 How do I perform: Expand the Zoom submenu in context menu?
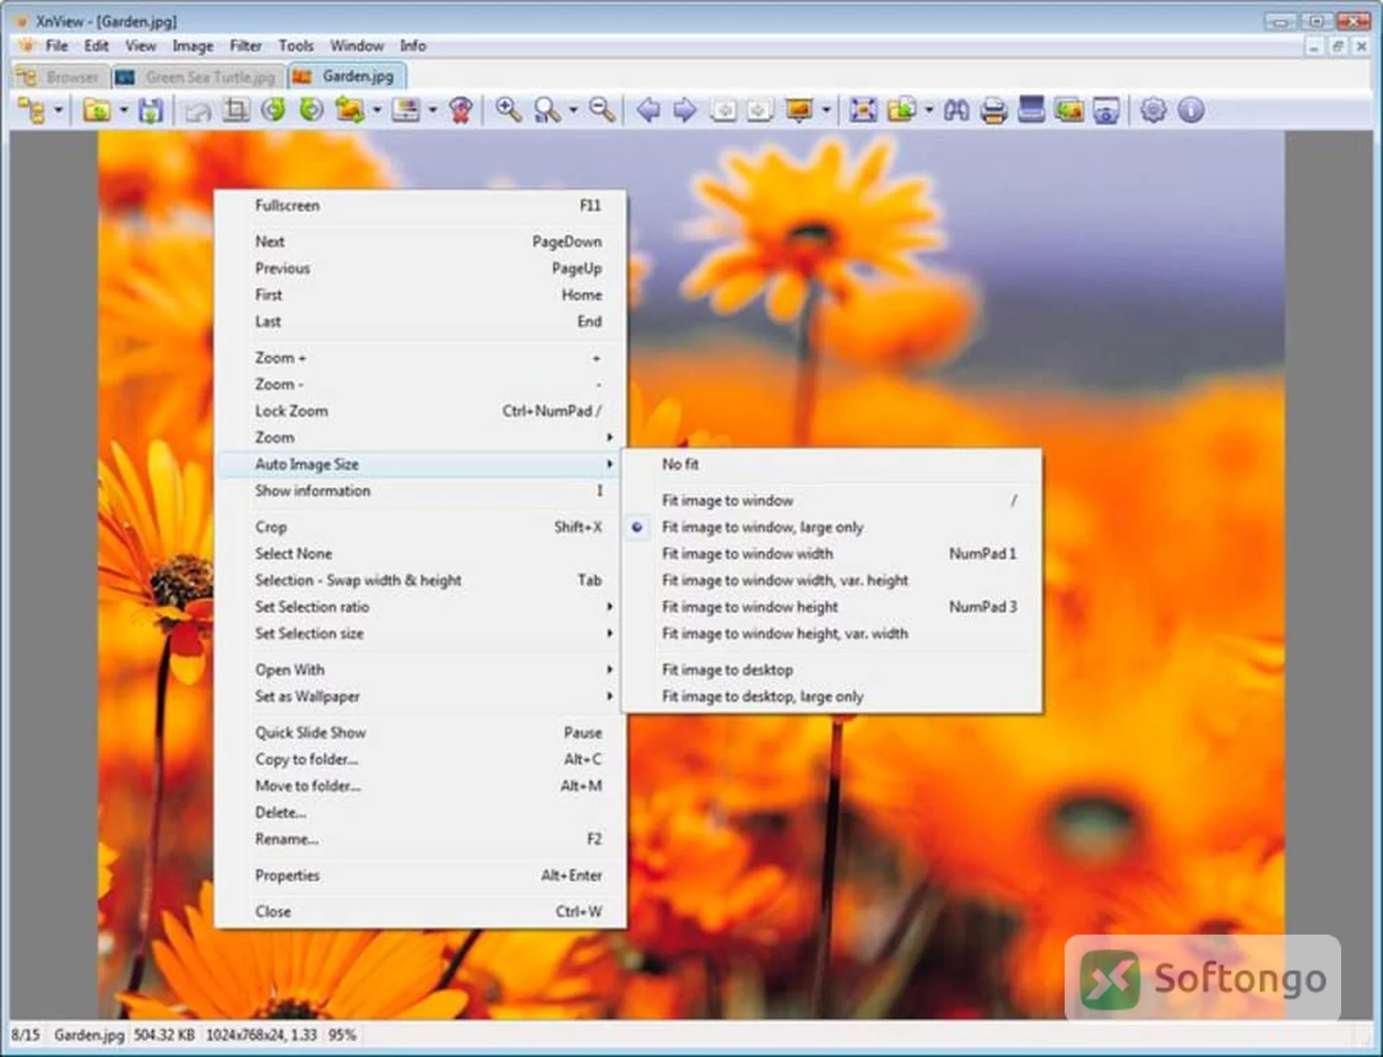[x=420, y=438]
